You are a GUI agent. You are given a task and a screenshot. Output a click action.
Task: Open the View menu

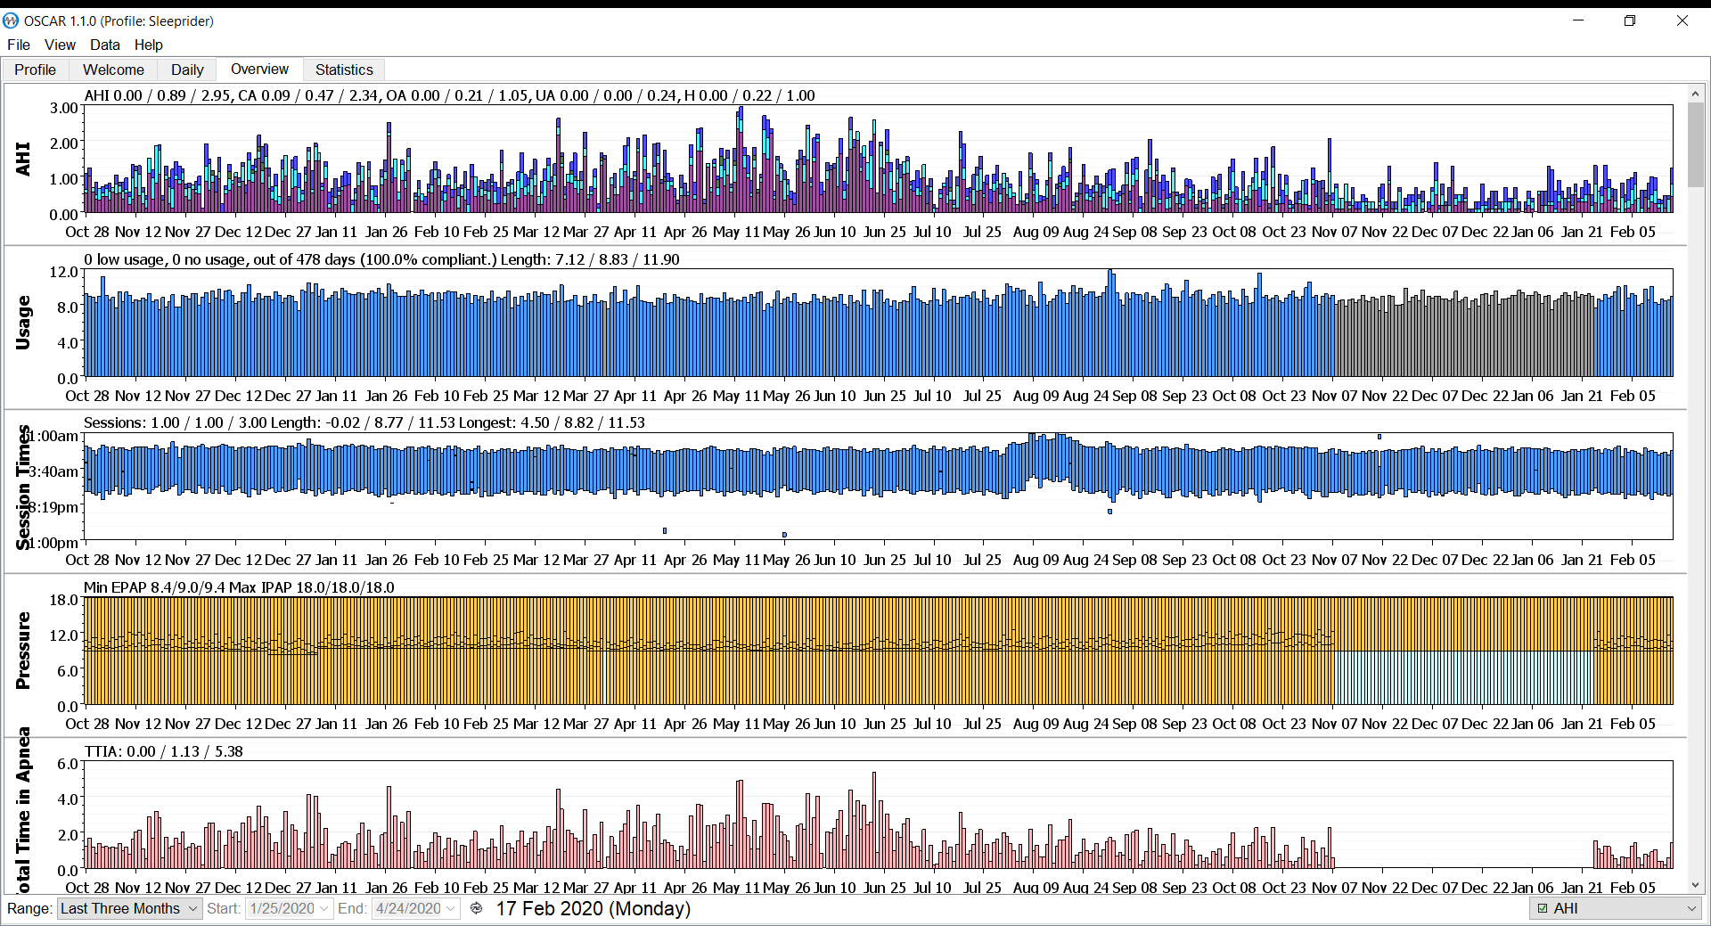(x=60, y=45)
